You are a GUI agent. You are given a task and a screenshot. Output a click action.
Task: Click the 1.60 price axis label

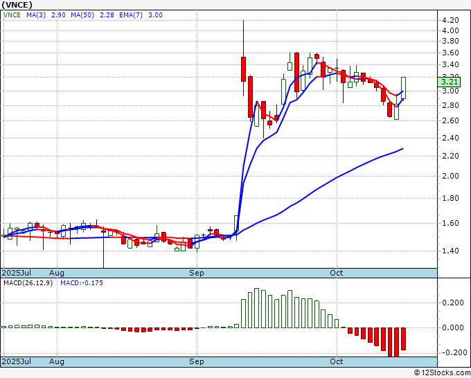(451, 223)
